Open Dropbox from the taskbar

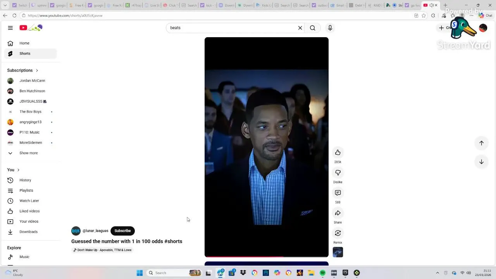click(243, 273)
